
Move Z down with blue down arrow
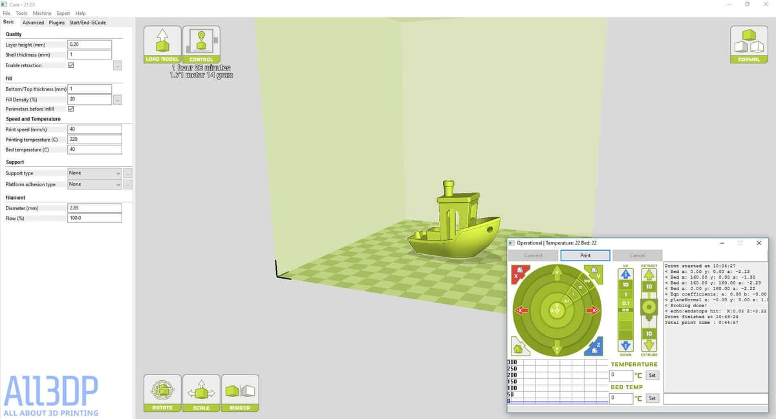coord(625,346)
